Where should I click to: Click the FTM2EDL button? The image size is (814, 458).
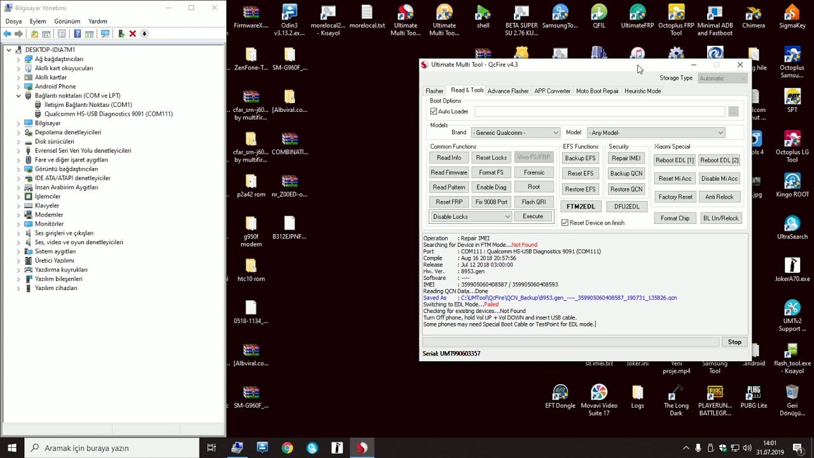click(x=581, y=207)
